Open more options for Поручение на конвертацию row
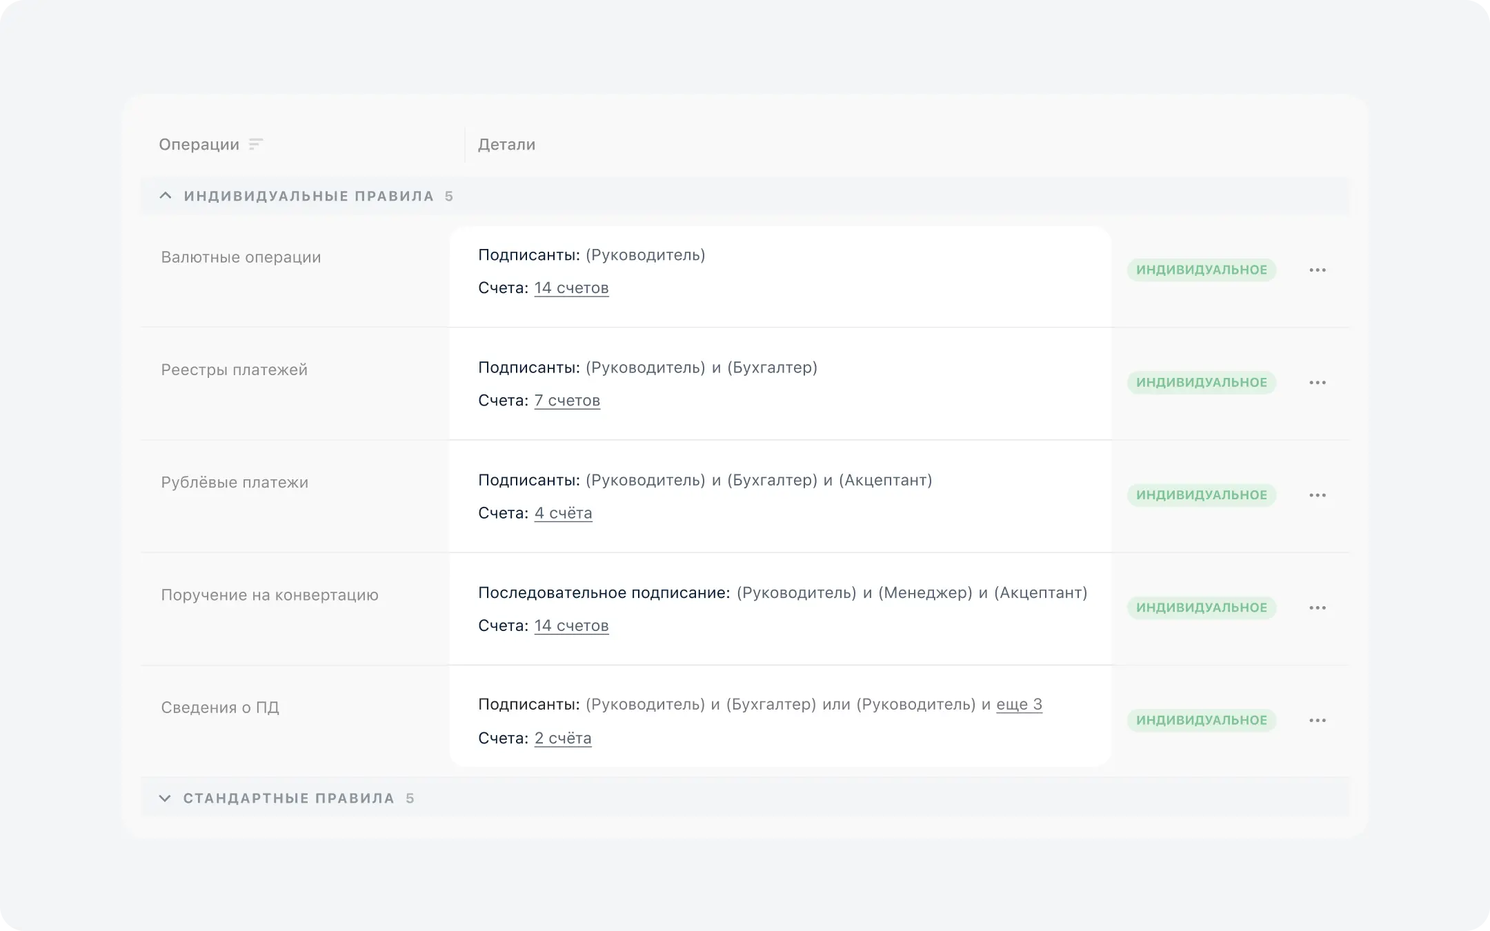This screenshot has width=1490, height=931. click(1317, 608)
